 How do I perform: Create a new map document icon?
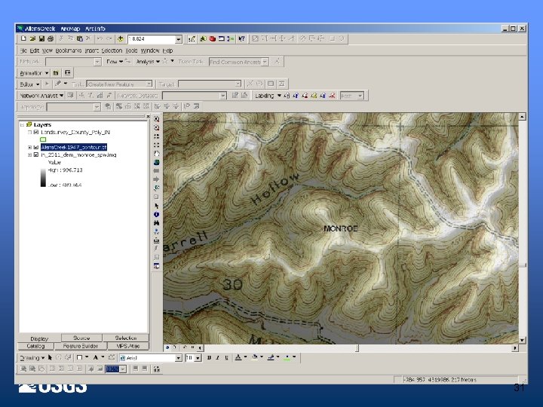[x=23, y=38]
